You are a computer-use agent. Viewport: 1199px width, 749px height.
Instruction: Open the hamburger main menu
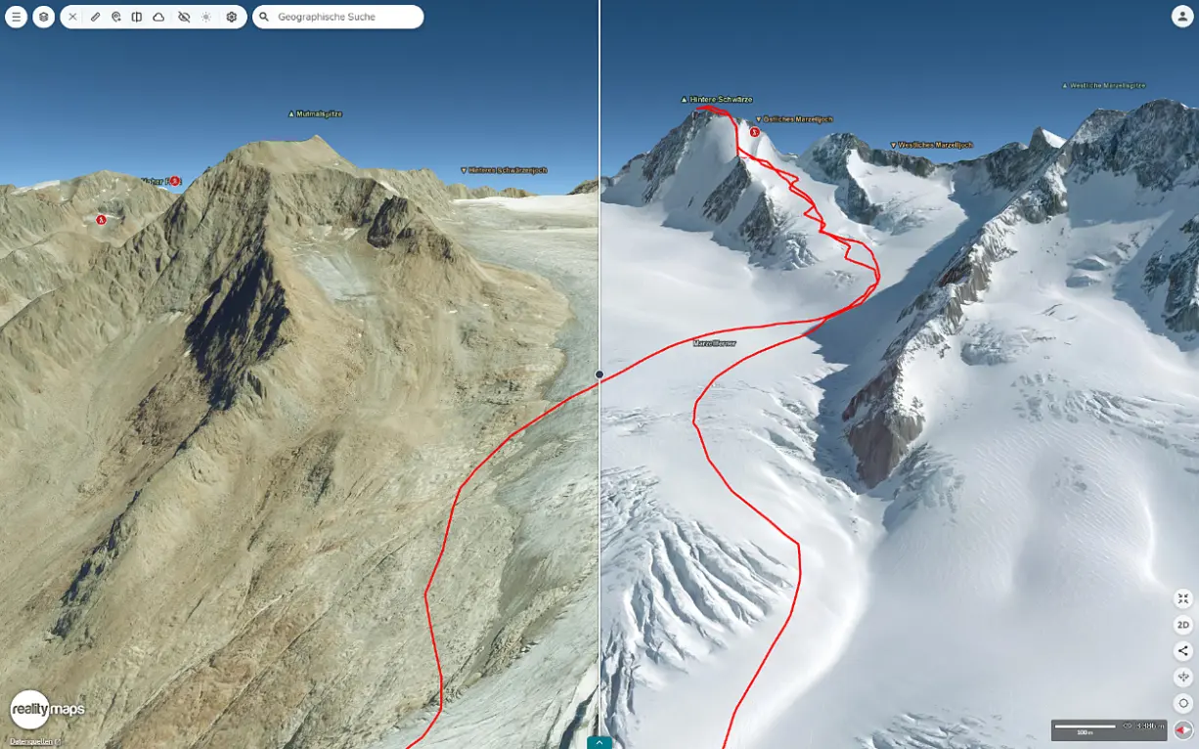(x=16, y=17)
